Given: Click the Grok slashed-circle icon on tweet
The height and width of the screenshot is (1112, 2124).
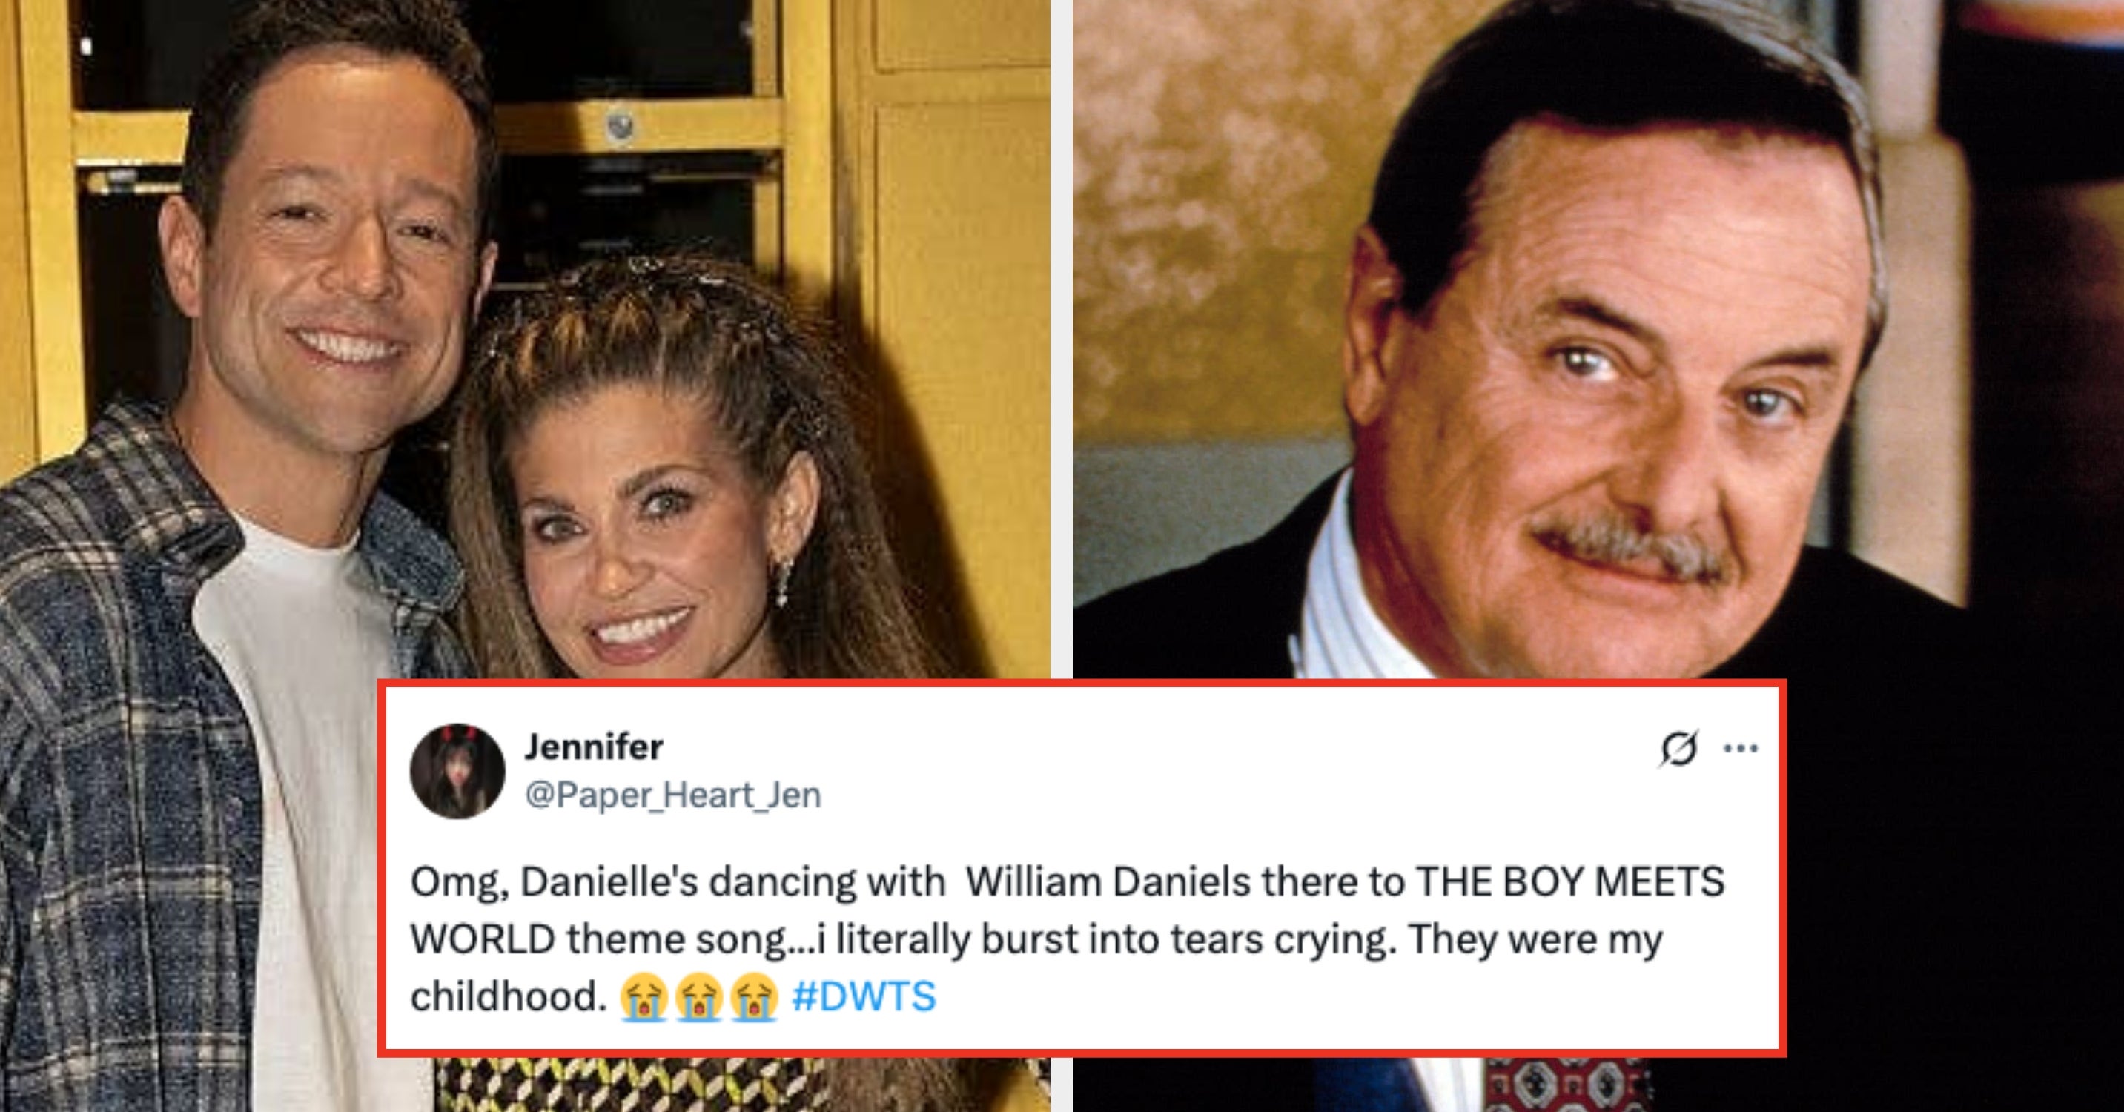Looking at the screenshot, I should coord(1678,749).
